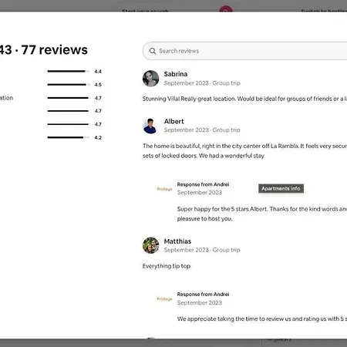347x347 pixels.
Task: Open Sabrina's profile photo
Action: tap(150, 79)
